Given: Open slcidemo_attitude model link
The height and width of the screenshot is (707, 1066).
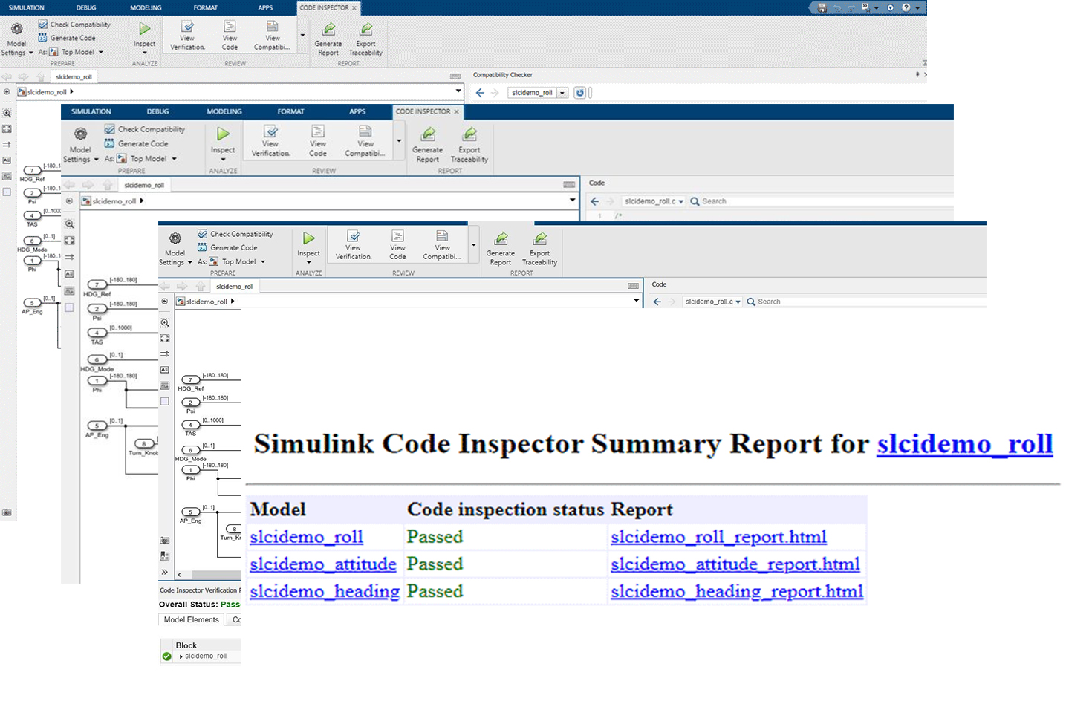Looking at the screenshot, I should click(323, 564).
